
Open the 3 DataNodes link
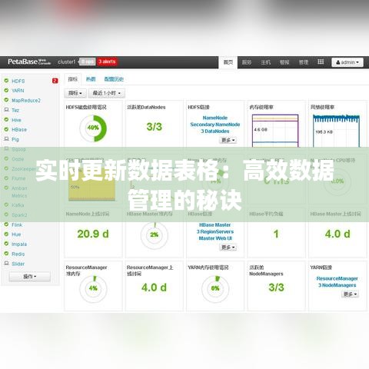point(215,131)
